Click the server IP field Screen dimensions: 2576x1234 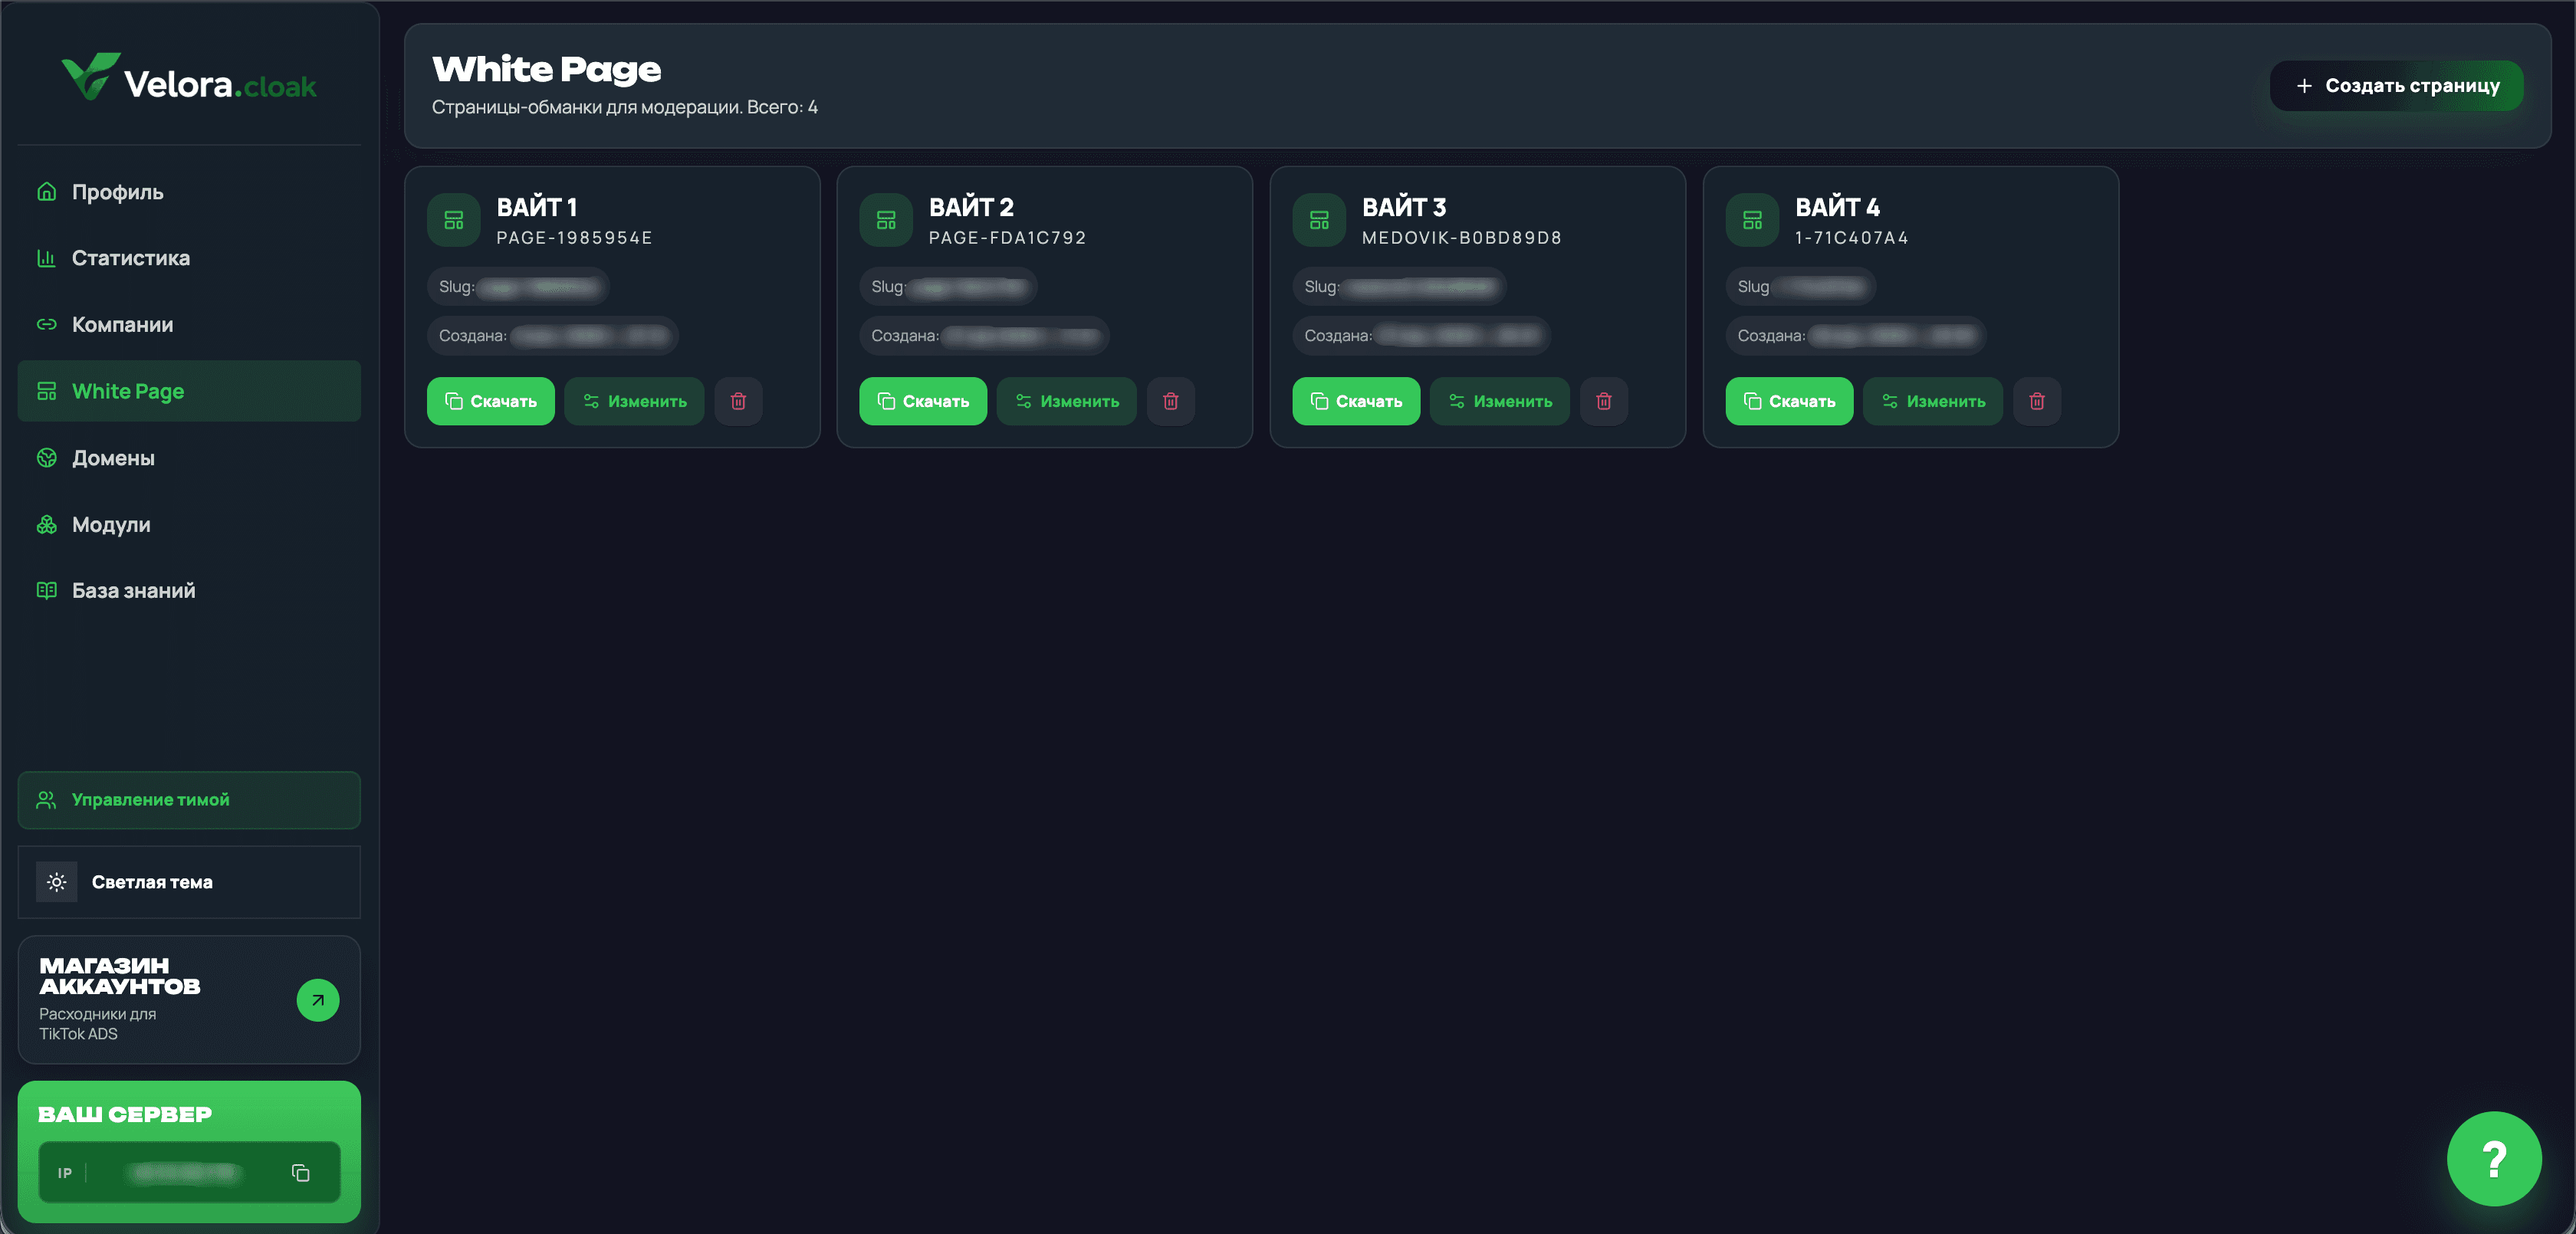click(189, 1172)
